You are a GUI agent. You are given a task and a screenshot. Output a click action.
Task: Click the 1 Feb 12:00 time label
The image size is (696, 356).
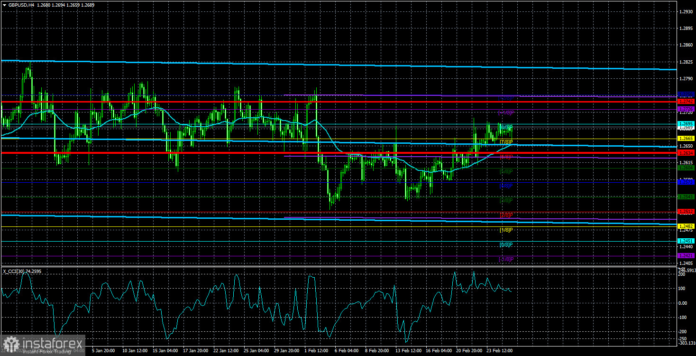click(x=317, y=351)
